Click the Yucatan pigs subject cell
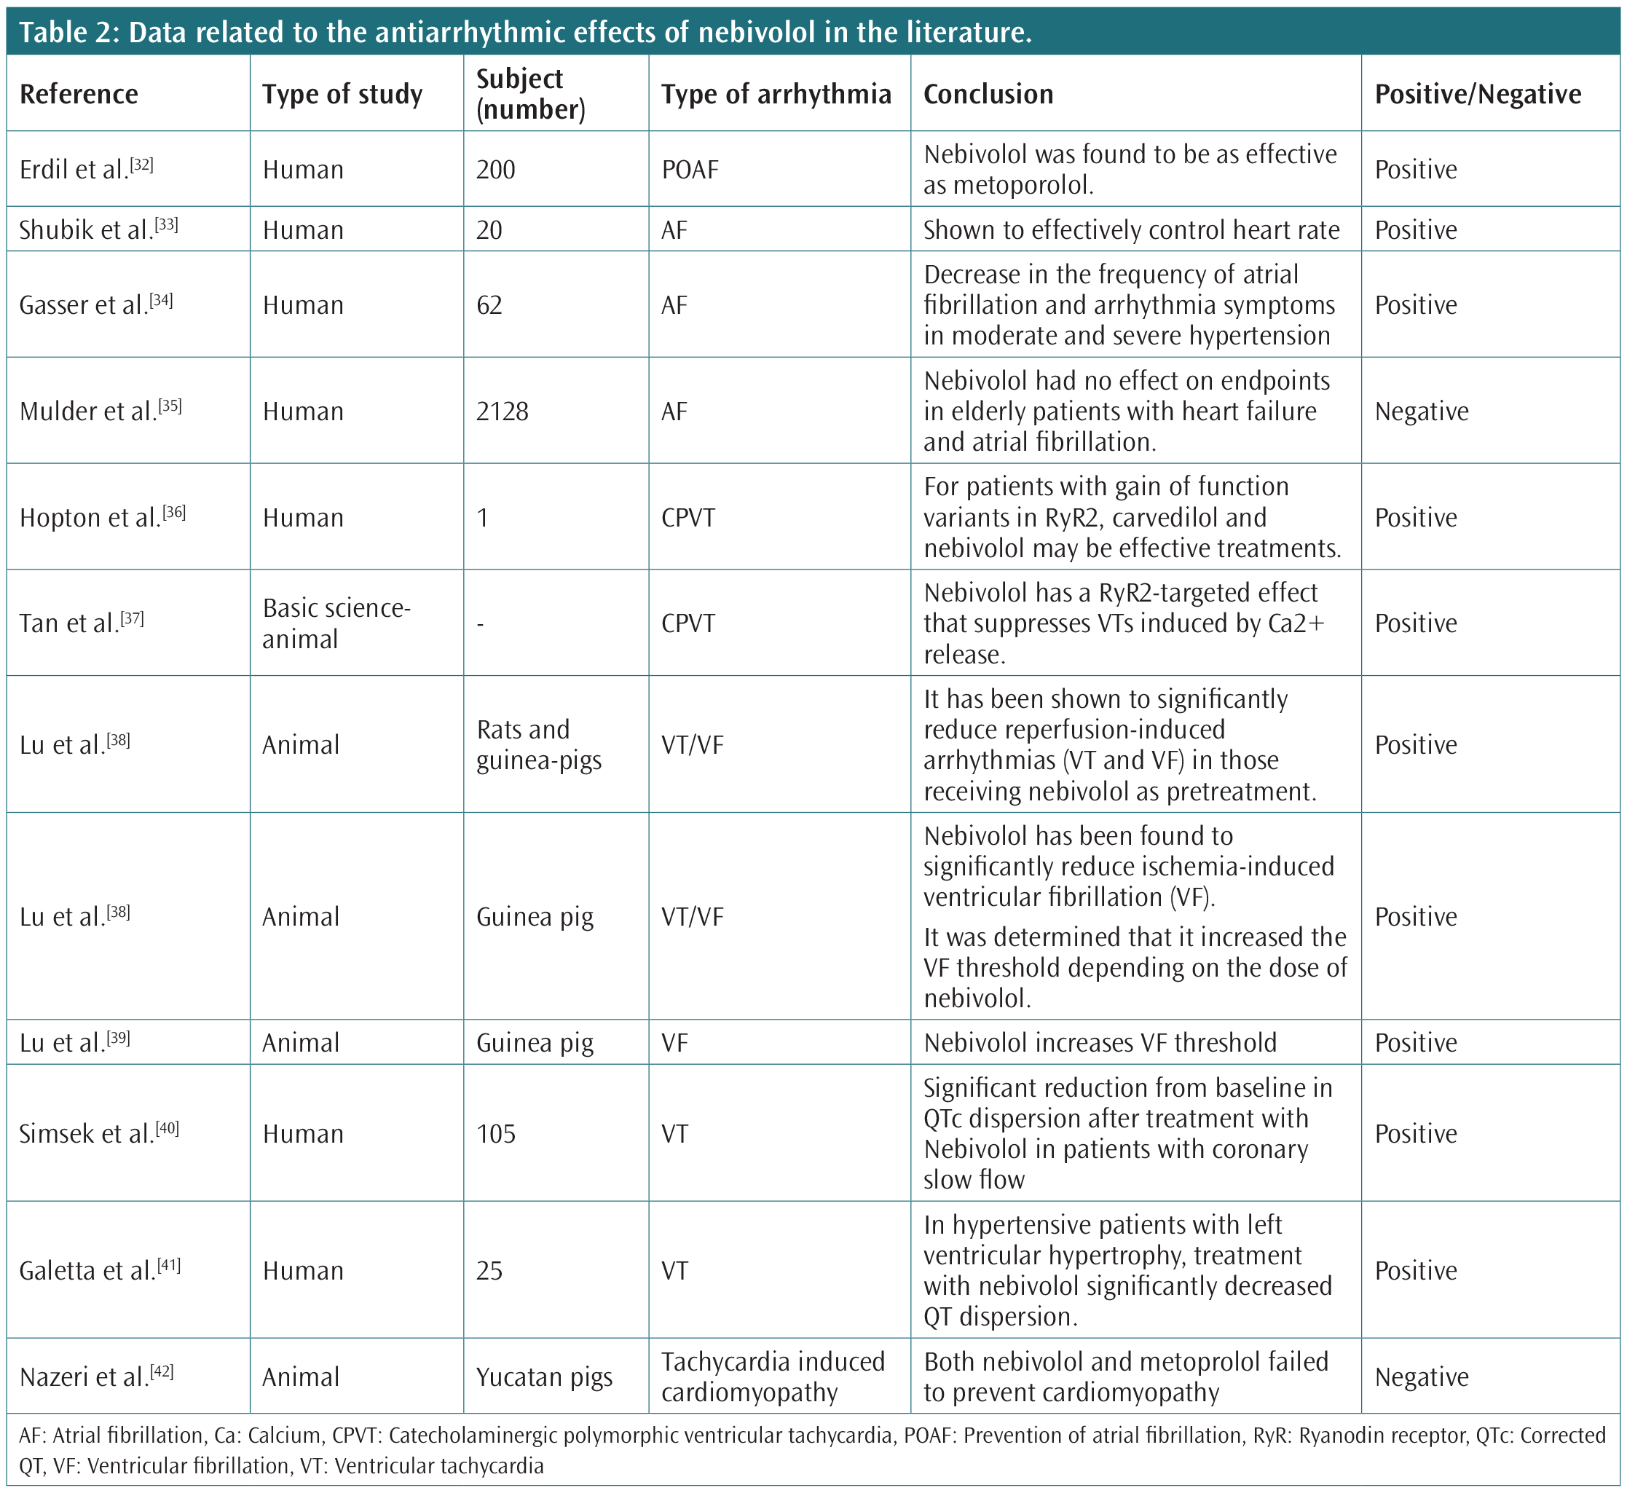The width and height of the screenshot is (1627, 1493). pos(544,1376)
